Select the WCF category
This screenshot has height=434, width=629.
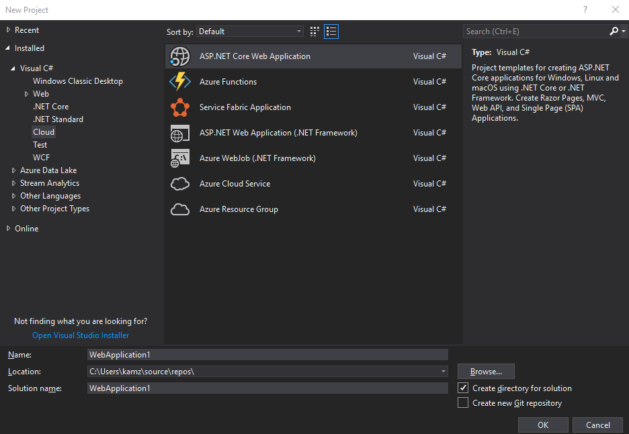pyautogui.click(x=41, y=158)
